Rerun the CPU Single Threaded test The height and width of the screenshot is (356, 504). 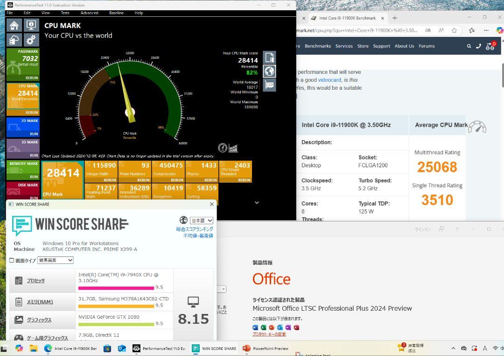click(x=244, y=180)
